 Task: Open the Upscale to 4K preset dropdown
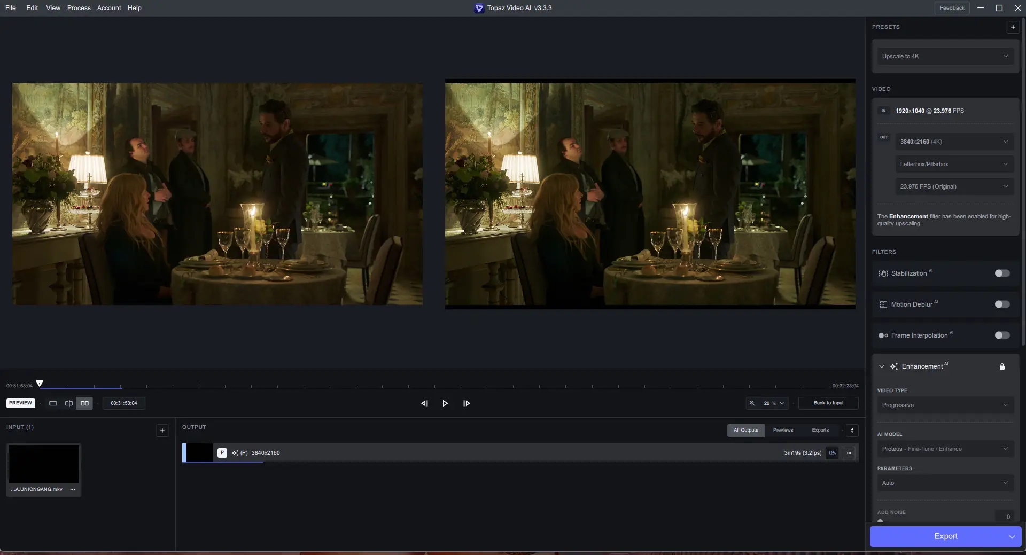[x=945, y=56]
